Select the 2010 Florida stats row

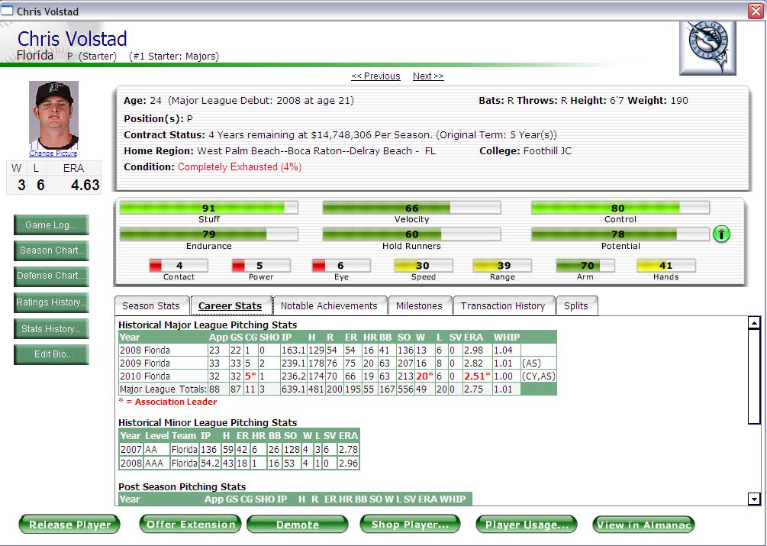pyautogui.click(x=337, y=376)
